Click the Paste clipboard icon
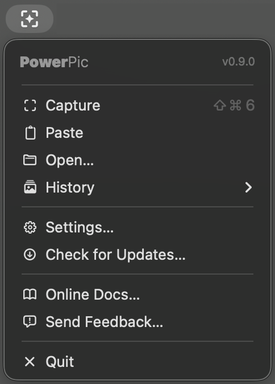 (x=30, y=133)
